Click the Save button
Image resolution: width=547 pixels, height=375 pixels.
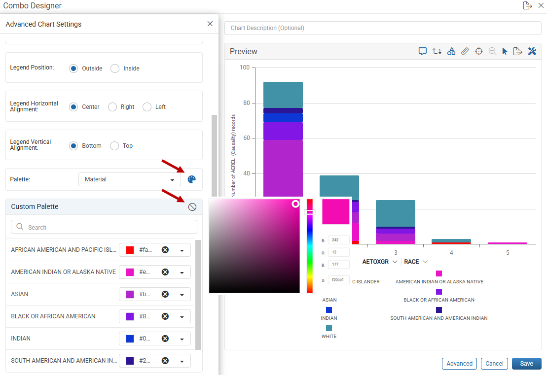click(526, 364)
